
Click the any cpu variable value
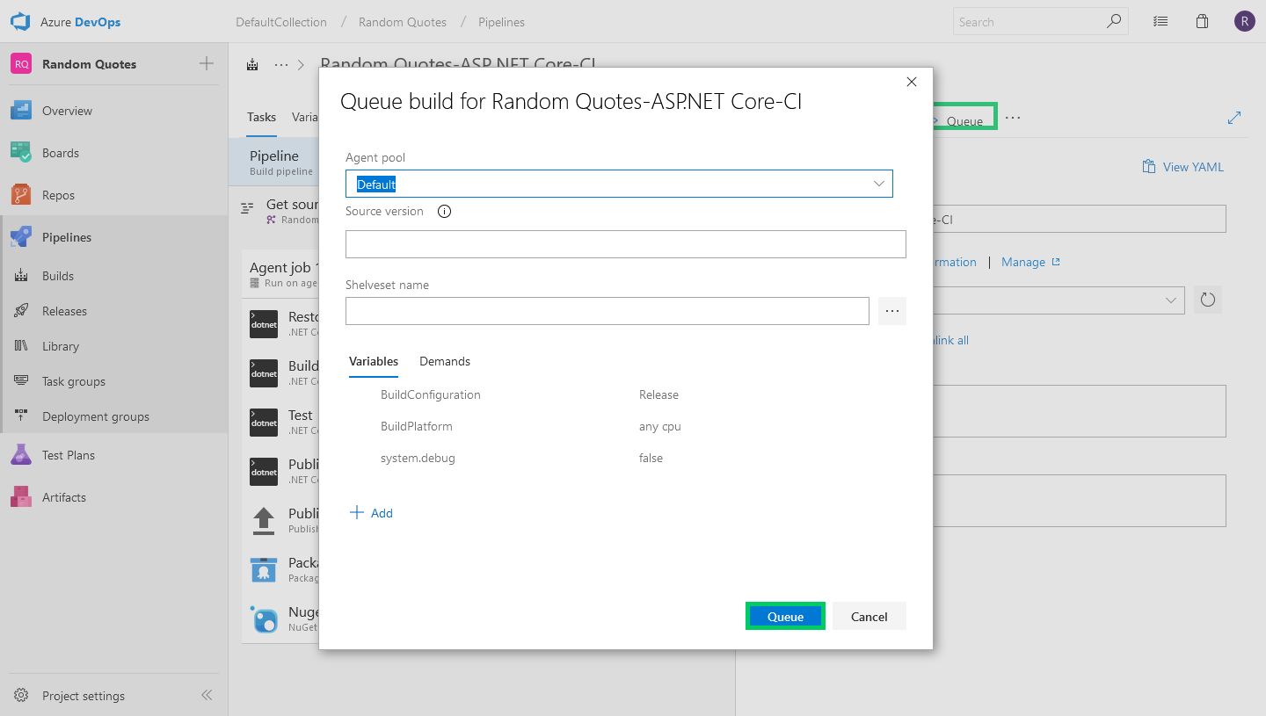(660, 426)
